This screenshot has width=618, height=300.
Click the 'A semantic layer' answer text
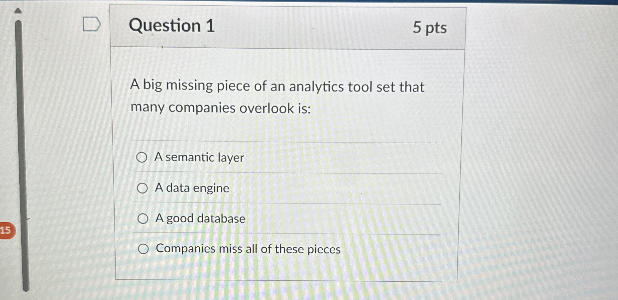[199, 157]
